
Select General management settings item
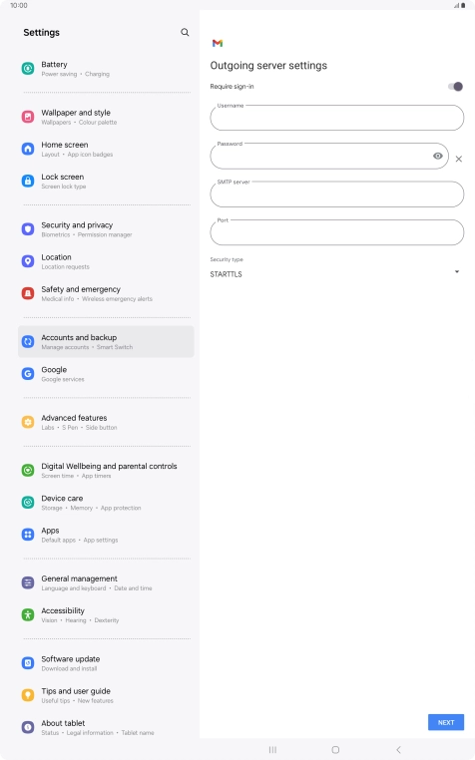pos(106,583)
